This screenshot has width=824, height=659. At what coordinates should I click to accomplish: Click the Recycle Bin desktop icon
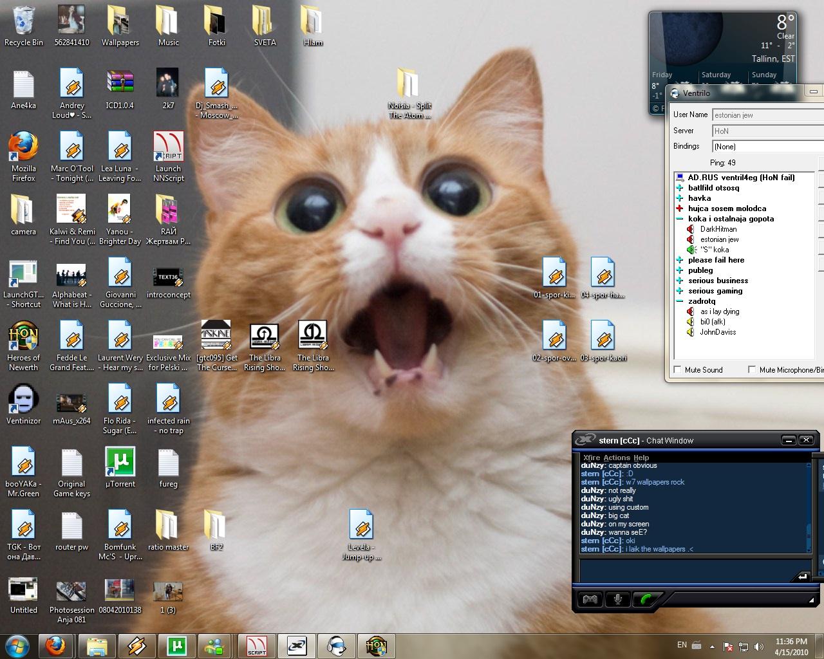pyautogui.click(x=24, y=26)
